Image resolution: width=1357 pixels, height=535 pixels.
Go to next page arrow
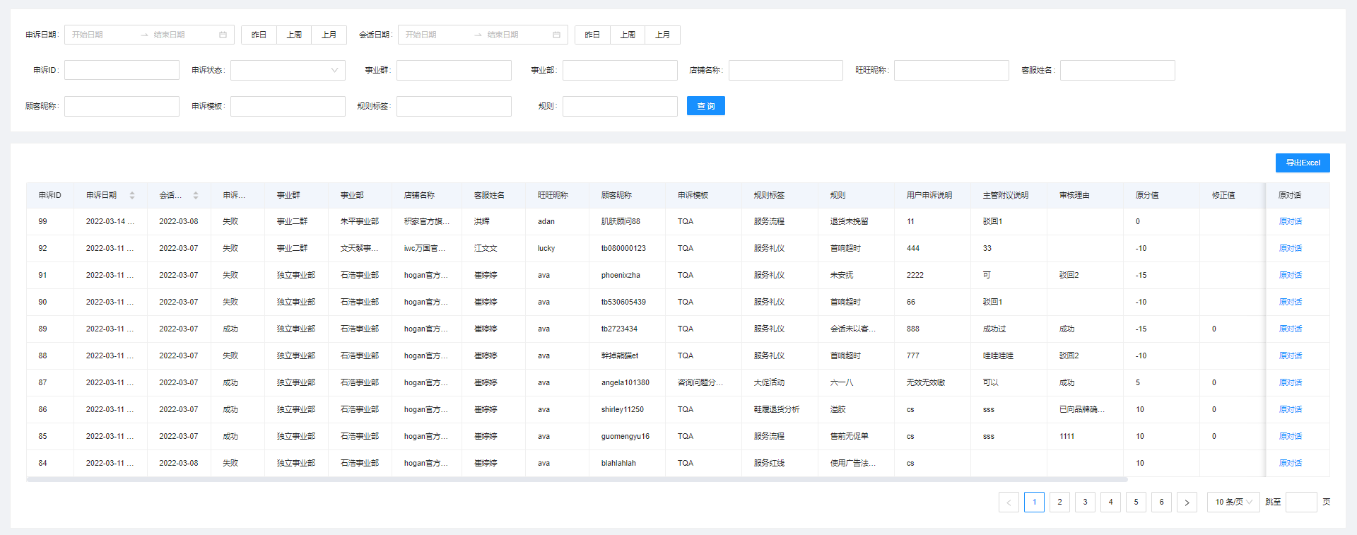[x=1187, y=502]
